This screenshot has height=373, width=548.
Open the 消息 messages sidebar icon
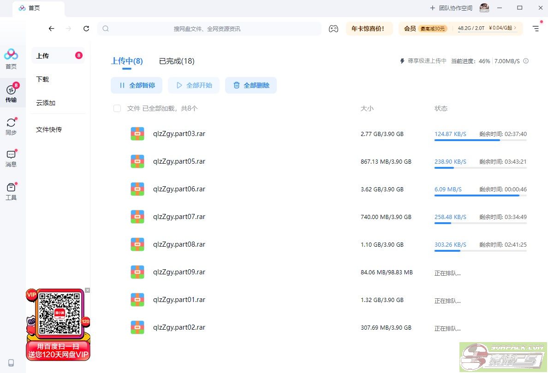[11, 158]
